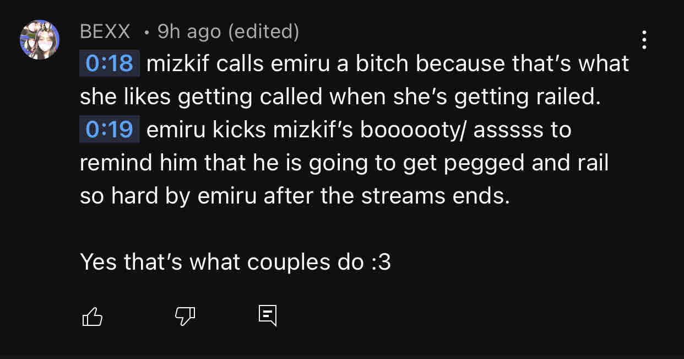Image resolution: width=684 pixels, height=359 pixels.
Task: Open the BEXX channel name
Action: click(x=105, y=31)
